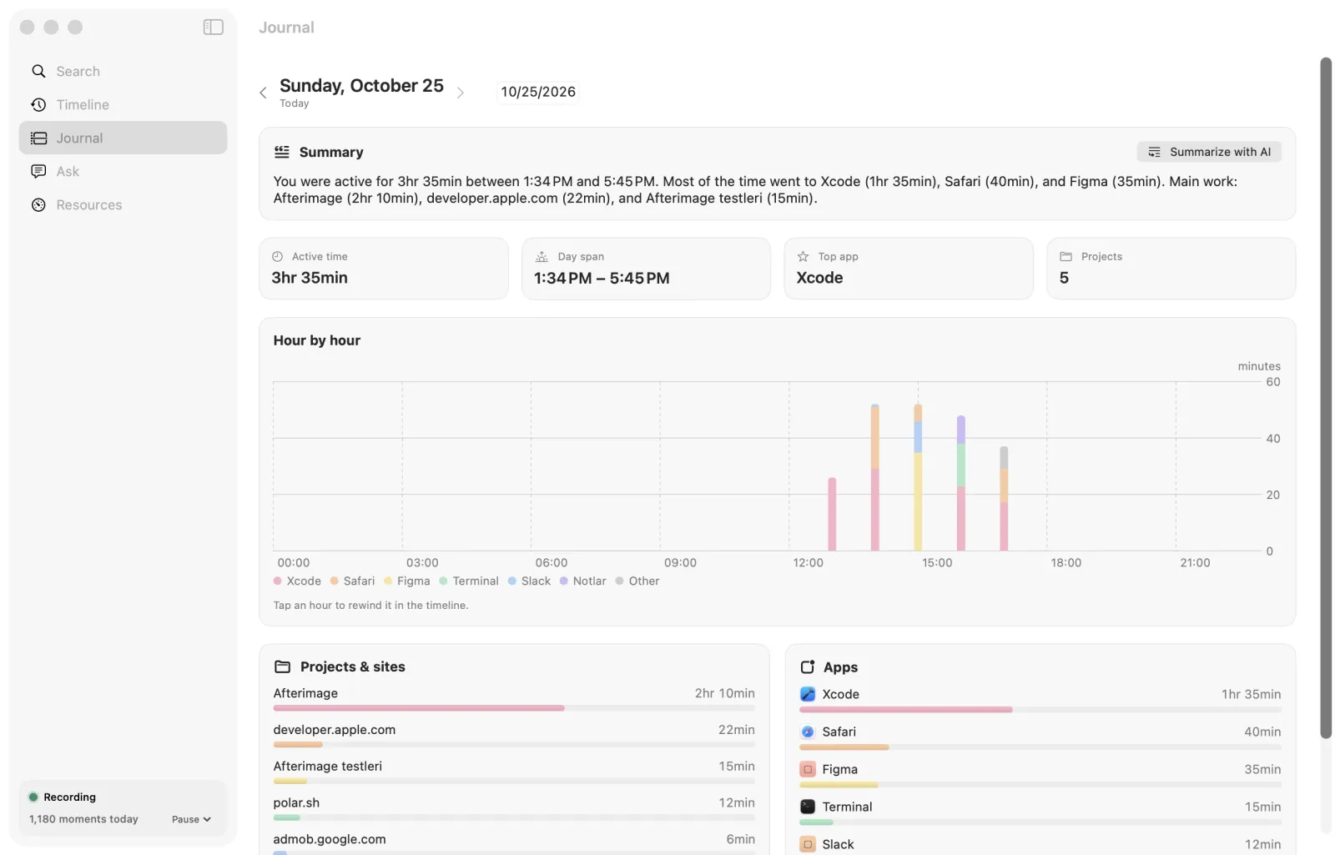The width and height of the screenshot is (1335, 855).
Task: Open the Journal sidebar section
Action: coord(123,138)
